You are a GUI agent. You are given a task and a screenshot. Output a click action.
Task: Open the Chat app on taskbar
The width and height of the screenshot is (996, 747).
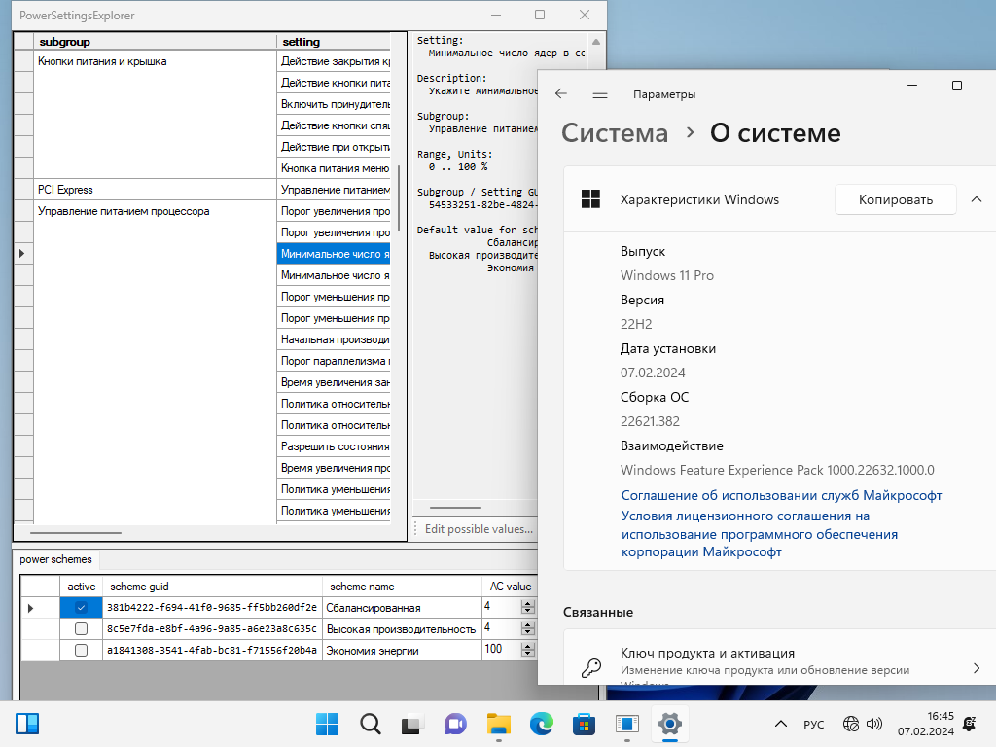[x=455, y=724]
